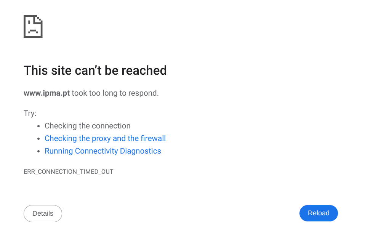Image resolution: width=373 pixels, height=242 pixels.
Task: Click the "This site can't be reached" heading
Action: pyautogui.click(x=95, y=71)
